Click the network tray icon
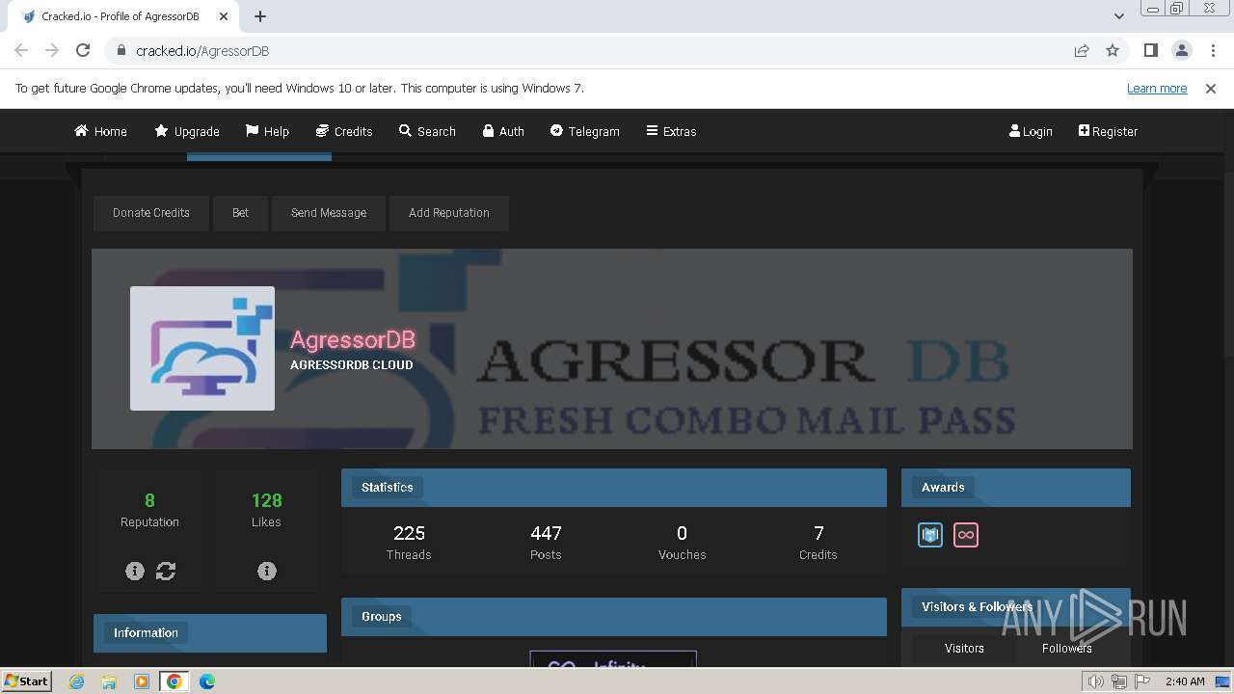Image resolution: width=1234 pixels, height=694 pixels. [x=1118, y=681]
